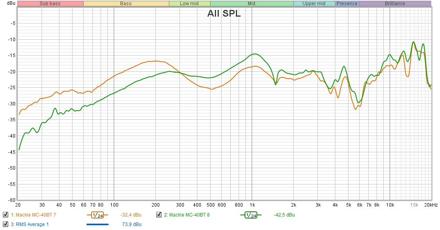Click the Mid frequency band label
The image size is (440, 230).
point(252,3)
